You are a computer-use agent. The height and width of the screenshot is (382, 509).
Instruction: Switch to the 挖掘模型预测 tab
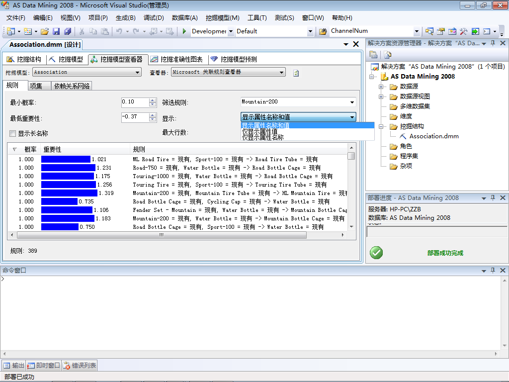(234, 59)
